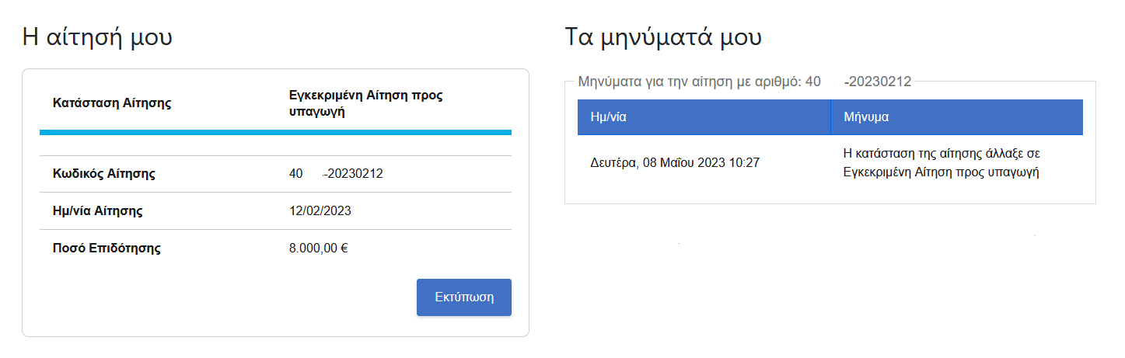
Task: Select the 'Κωδικός Αίτησης' label
Action: tap(103, 174)
